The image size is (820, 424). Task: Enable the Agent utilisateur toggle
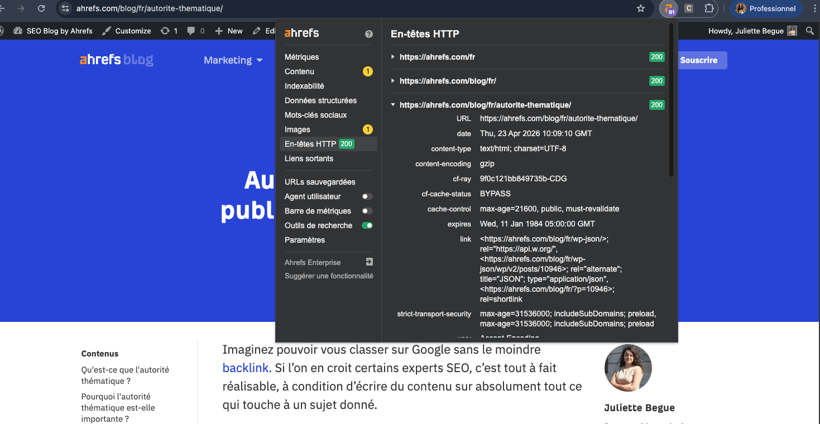(367, 196)
